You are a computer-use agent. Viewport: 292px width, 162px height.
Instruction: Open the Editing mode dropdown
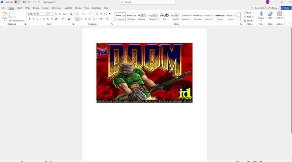[x=273, y=8]
